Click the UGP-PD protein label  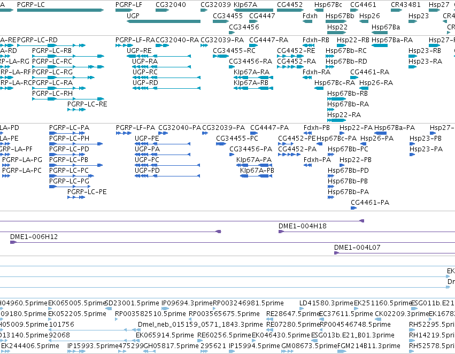click(x=147, y=171)
